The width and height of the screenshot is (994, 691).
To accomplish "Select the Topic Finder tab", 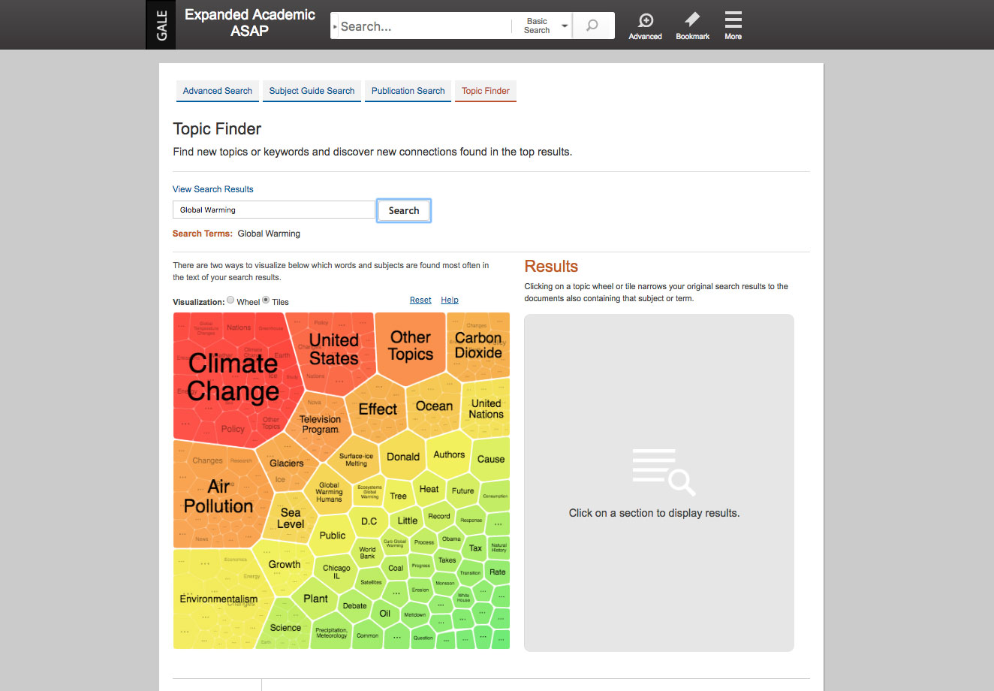I will [x=486, y=91].
